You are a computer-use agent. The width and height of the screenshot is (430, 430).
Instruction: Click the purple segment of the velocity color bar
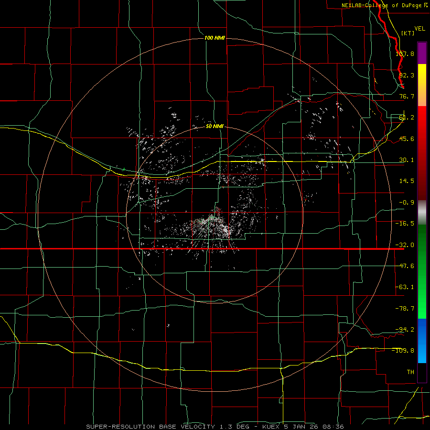pos(422,53)
